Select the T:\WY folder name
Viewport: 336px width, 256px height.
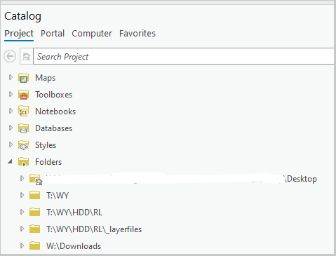click(x=58, y=196)
